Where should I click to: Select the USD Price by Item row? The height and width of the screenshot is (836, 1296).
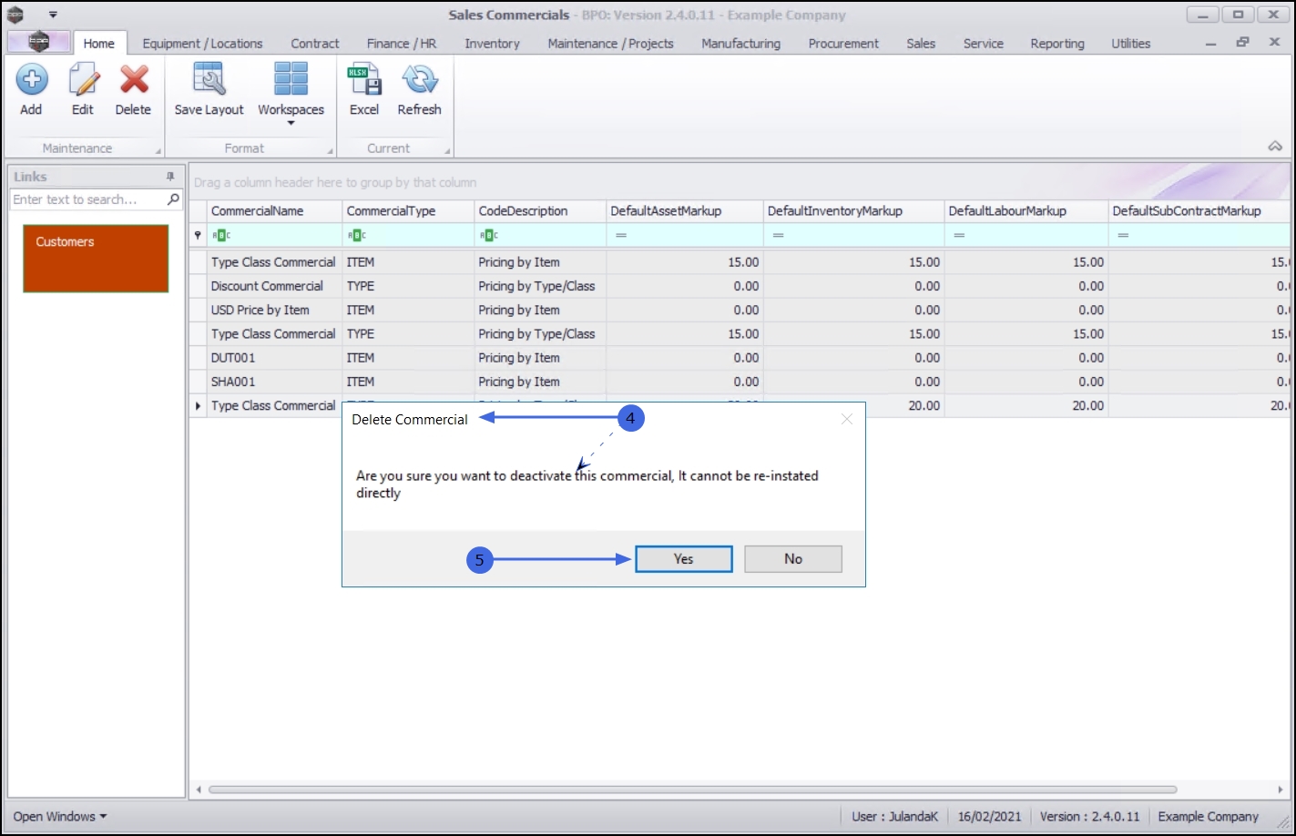click(740, 310)
